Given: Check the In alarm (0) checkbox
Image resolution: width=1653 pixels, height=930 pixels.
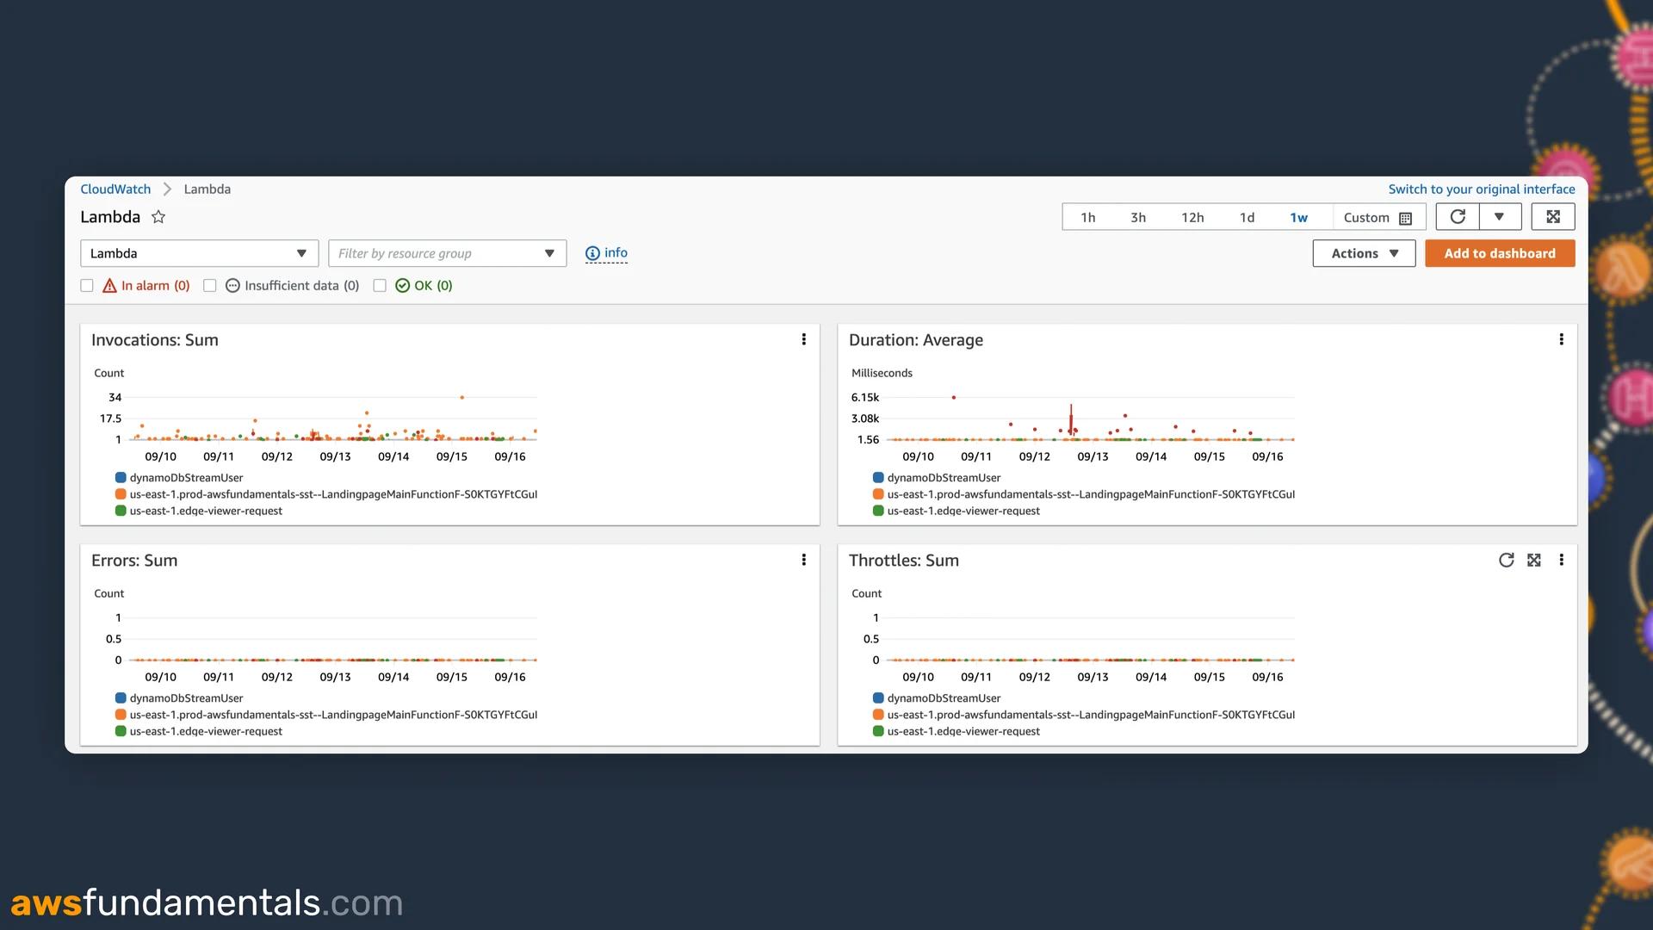Looking at the screenshot, I should click(87, 285).
